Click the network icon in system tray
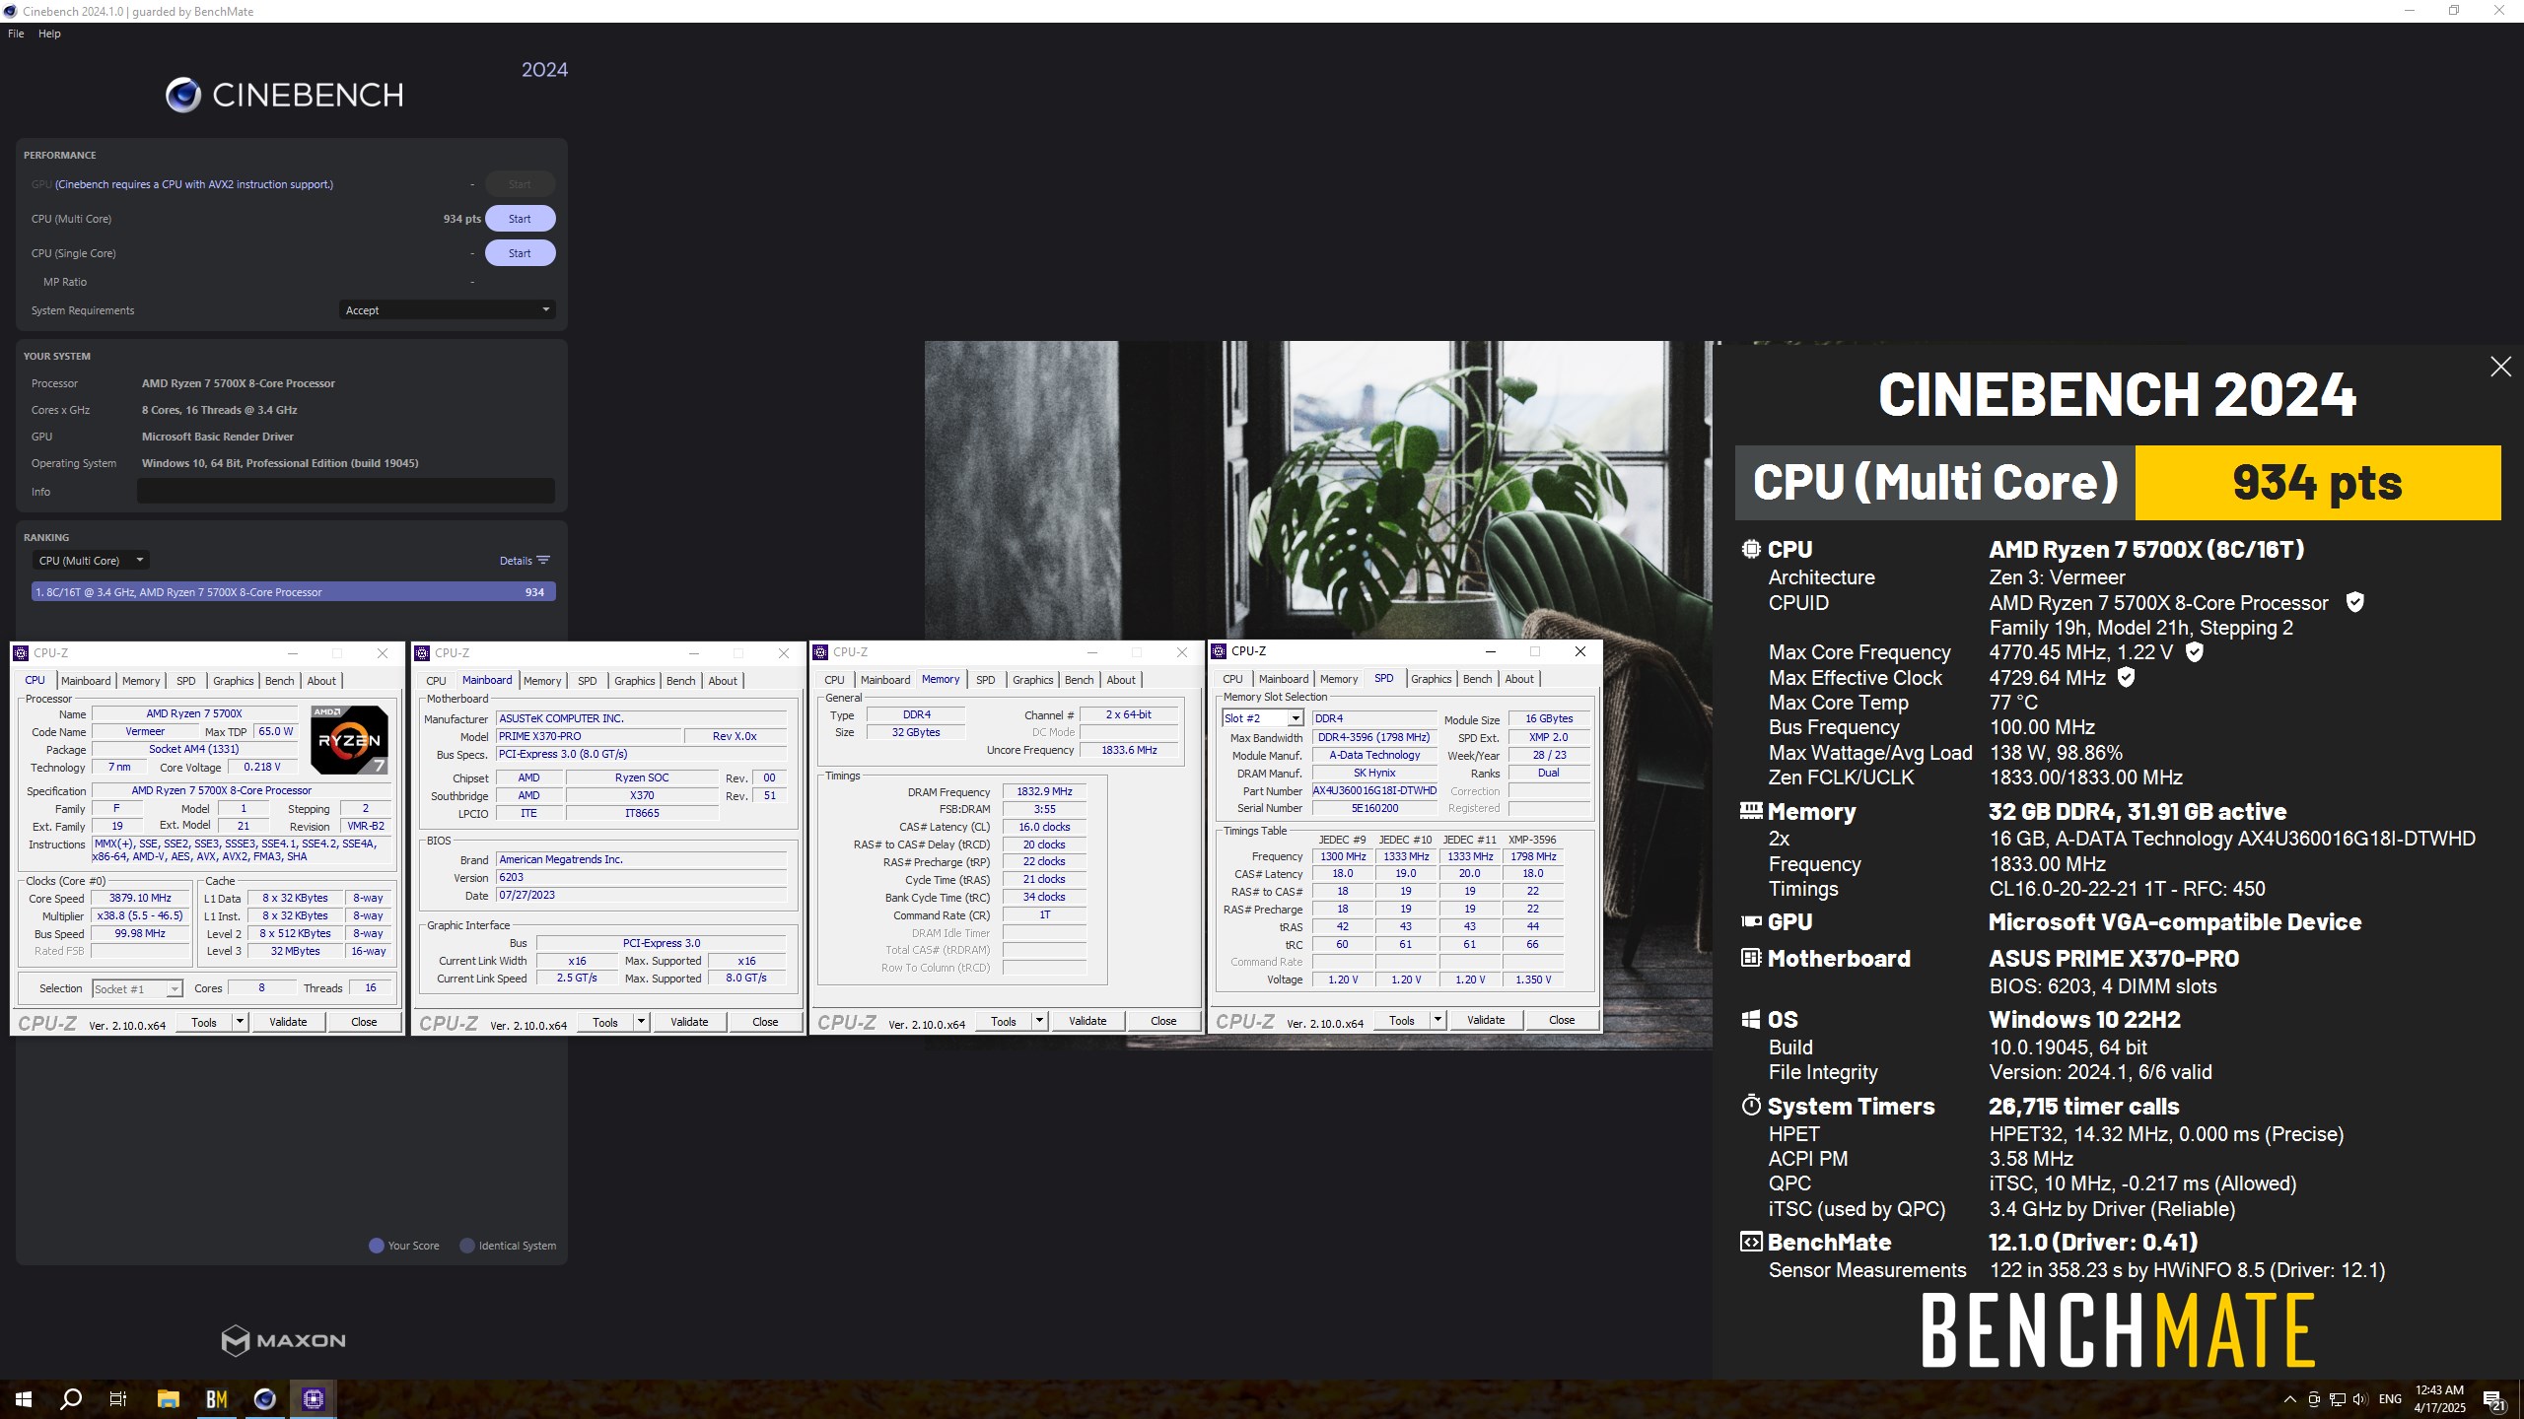The height and width of the screenshot is (1419, 2524). pyautogui.click(x=2337, y=1399)
